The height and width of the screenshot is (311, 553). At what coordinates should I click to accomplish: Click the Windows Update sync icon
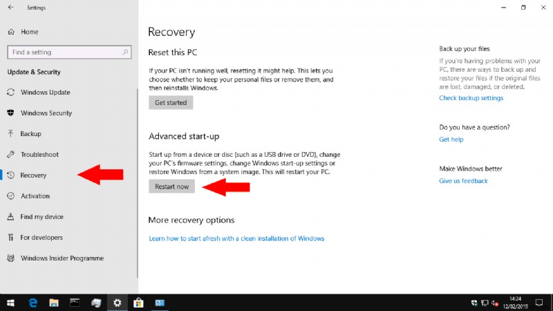11,93
